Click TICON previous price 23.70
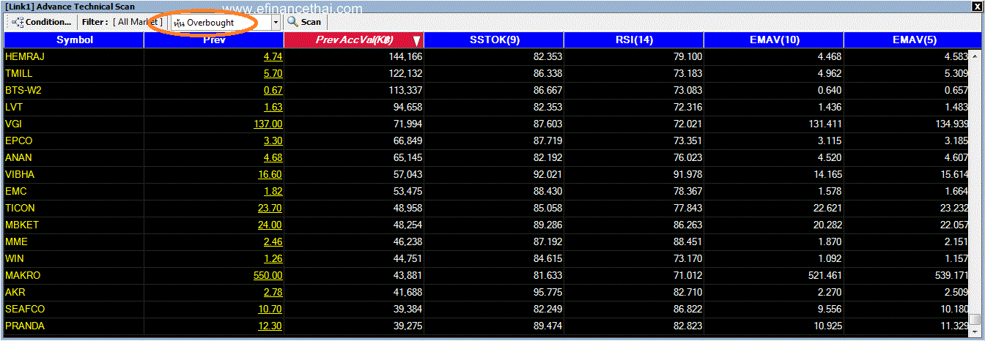 pyautogui.click(x=270, y=208)
